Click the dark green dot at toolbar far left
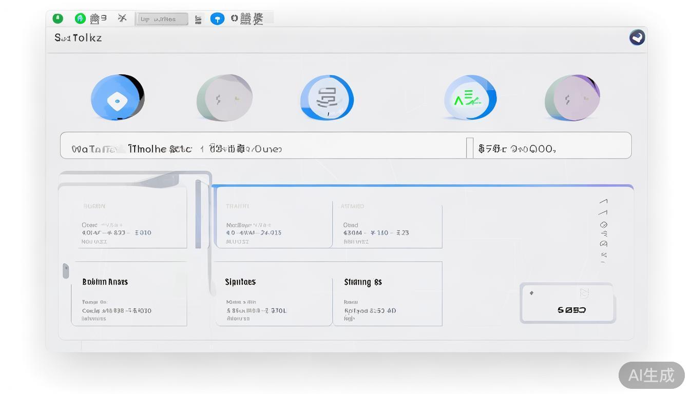The width and height of the screenshot is (690, 394). tap(58, 18)
